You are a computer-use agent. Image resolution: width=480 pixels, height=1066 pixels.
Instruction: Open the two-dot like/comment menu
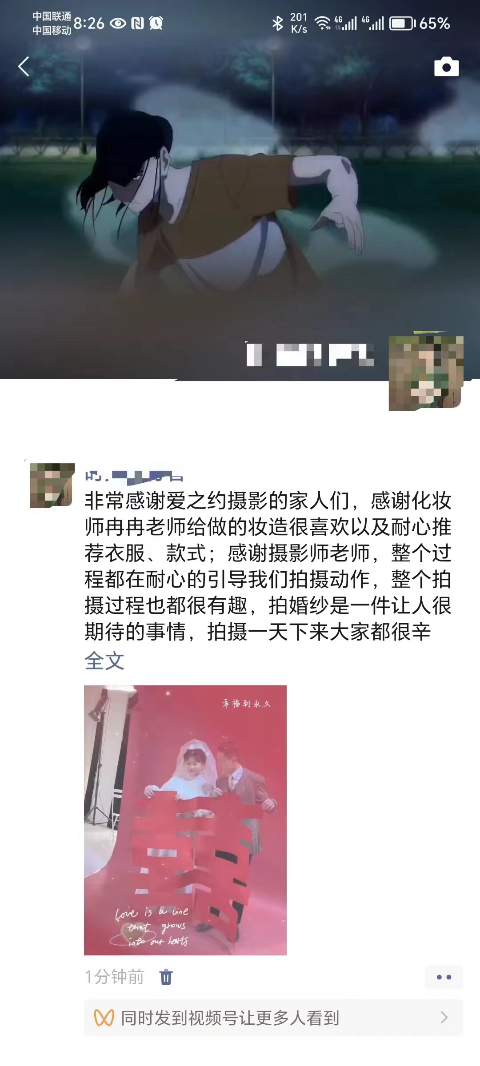444,977
